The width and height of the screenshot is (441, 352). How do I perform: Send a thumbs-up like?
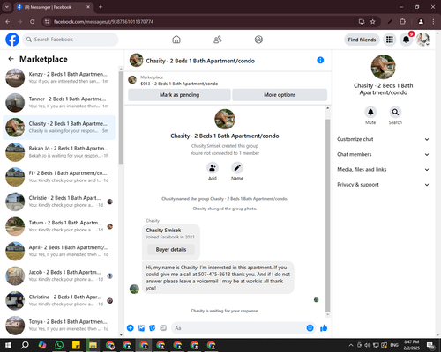(324, 328)
